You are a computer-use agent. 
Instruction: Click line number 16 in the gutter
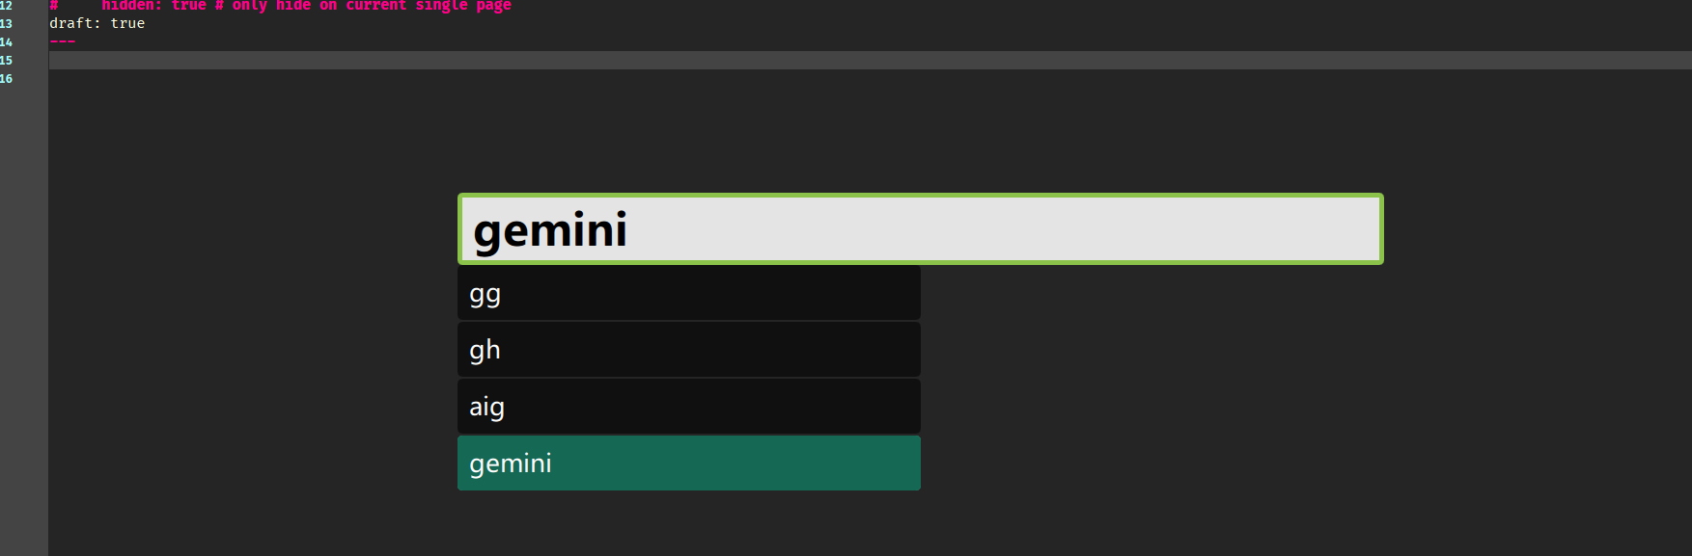(6, 78)
